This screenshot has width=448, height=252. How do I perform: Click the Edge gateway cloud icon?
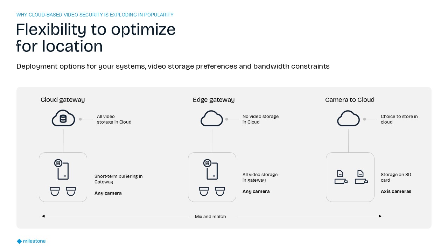pyautogui.click(x=212, y=118)
